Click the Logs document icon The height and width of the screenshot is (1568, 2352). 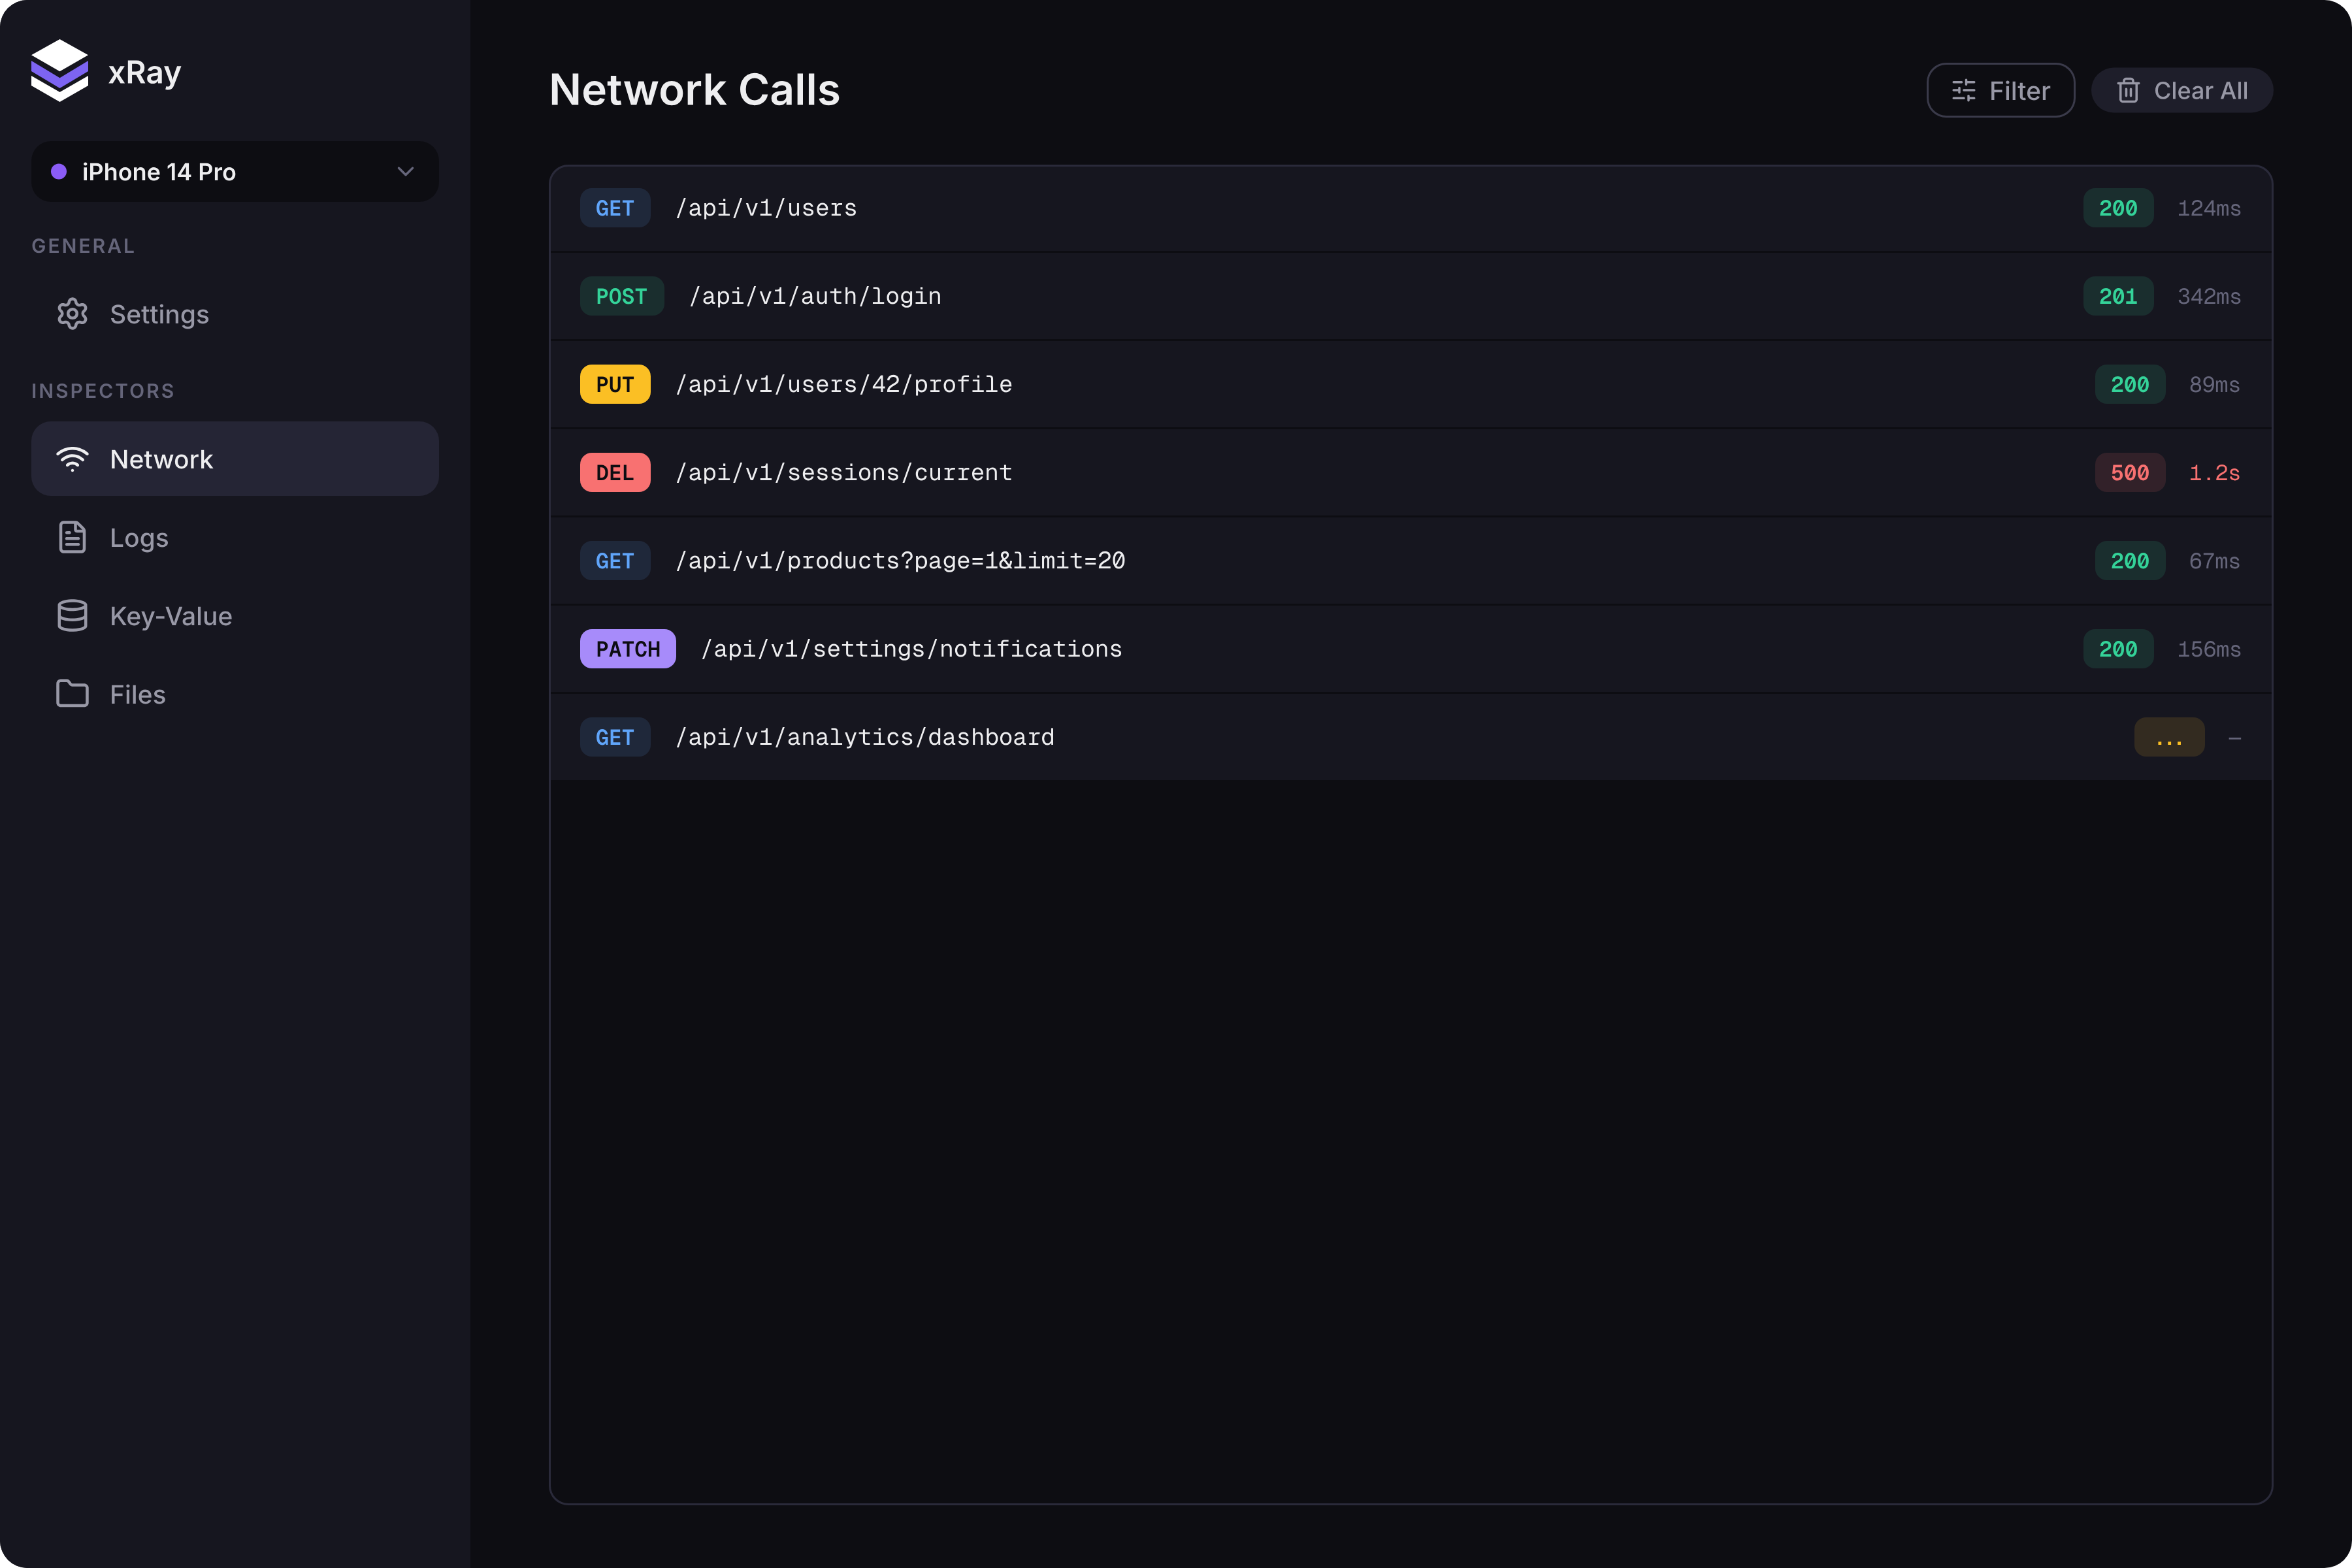72,537
